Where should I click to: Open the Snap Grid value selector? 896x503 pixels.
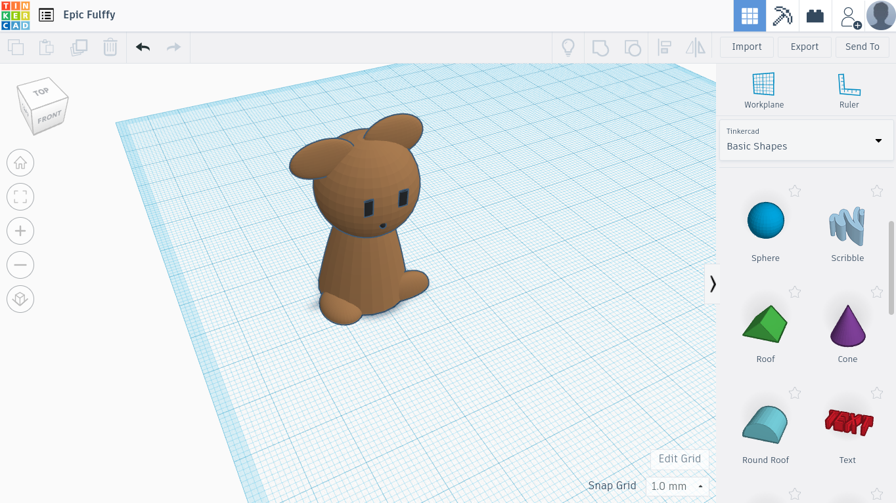[x=676, y=486]
